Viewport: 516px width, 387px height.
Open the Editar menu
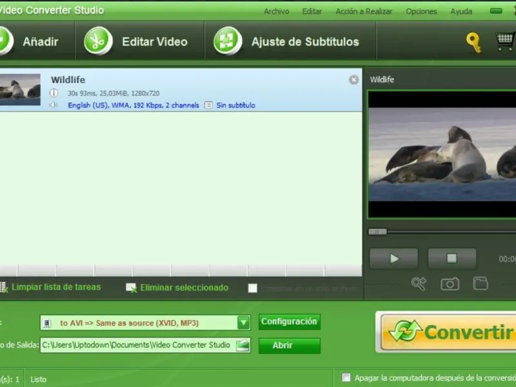click(312, 12)
